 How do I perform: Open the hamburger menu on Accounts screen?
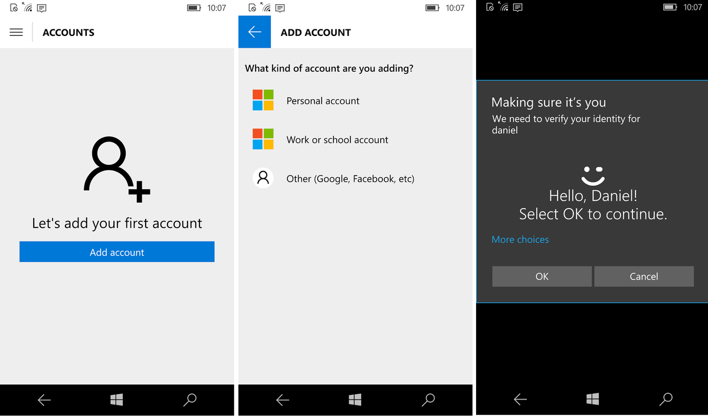(x=17, y=32)
